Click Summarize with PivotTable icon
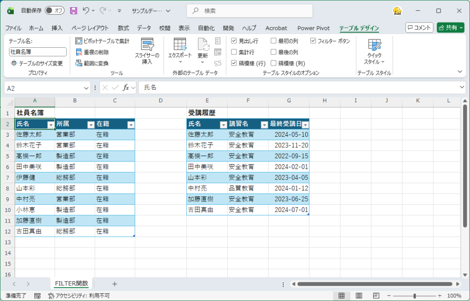Image resolution: width=470 pixels, height=301 pixels. click(78, 41)
